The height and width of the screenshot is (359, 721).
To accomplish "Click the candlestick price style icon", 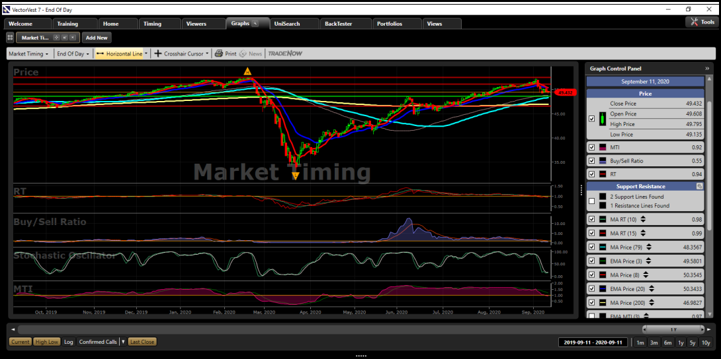I will [x=601, y=119].
